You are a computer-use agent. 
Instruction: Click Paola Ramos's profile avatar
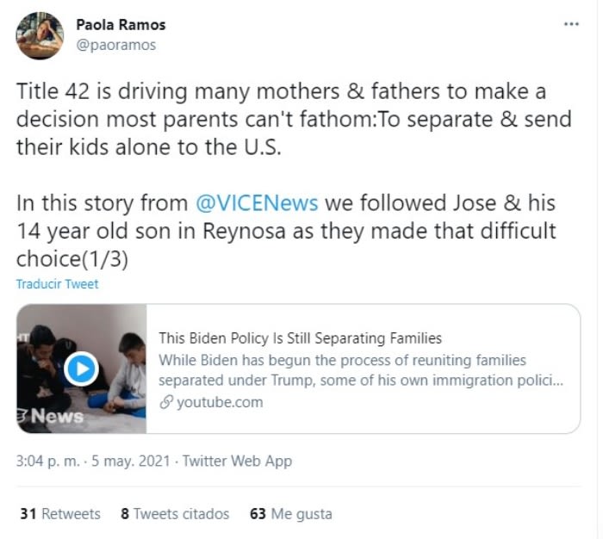click(x=40, y=36)
